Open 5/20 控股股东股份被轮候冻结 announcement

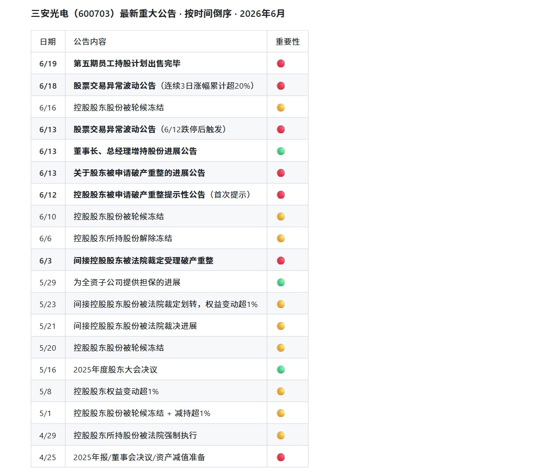pos(119,348)
